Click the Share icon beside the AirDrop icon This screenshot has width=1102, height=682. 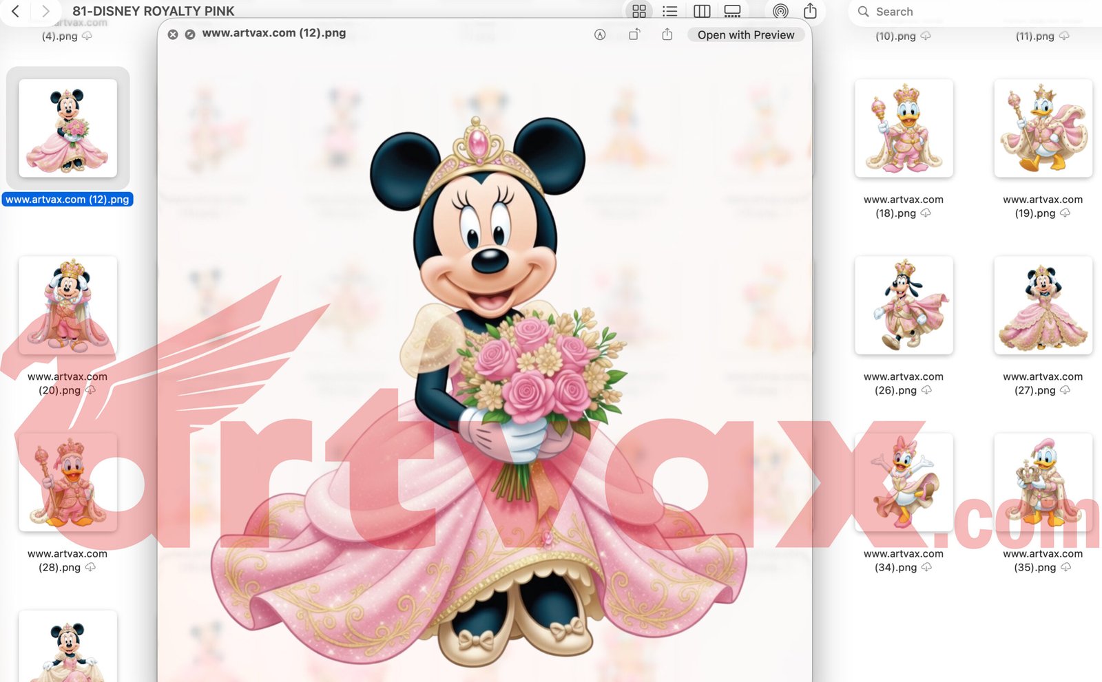tap(810, 11)
